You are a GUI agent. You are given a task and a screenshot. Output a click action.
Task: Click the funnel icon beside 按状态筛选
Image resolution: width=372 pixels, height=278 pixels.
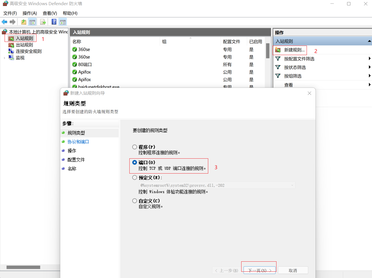(278, 67)
